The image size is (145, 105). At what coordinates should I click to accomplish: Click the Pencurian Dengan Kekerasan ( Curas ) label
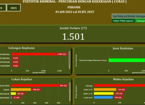pos(93,60)
